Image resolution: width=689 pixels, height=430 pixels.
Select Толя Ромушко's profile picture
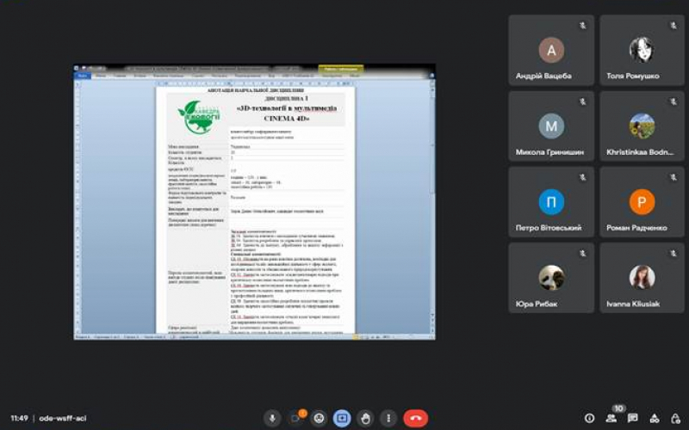tap(642, 50)
